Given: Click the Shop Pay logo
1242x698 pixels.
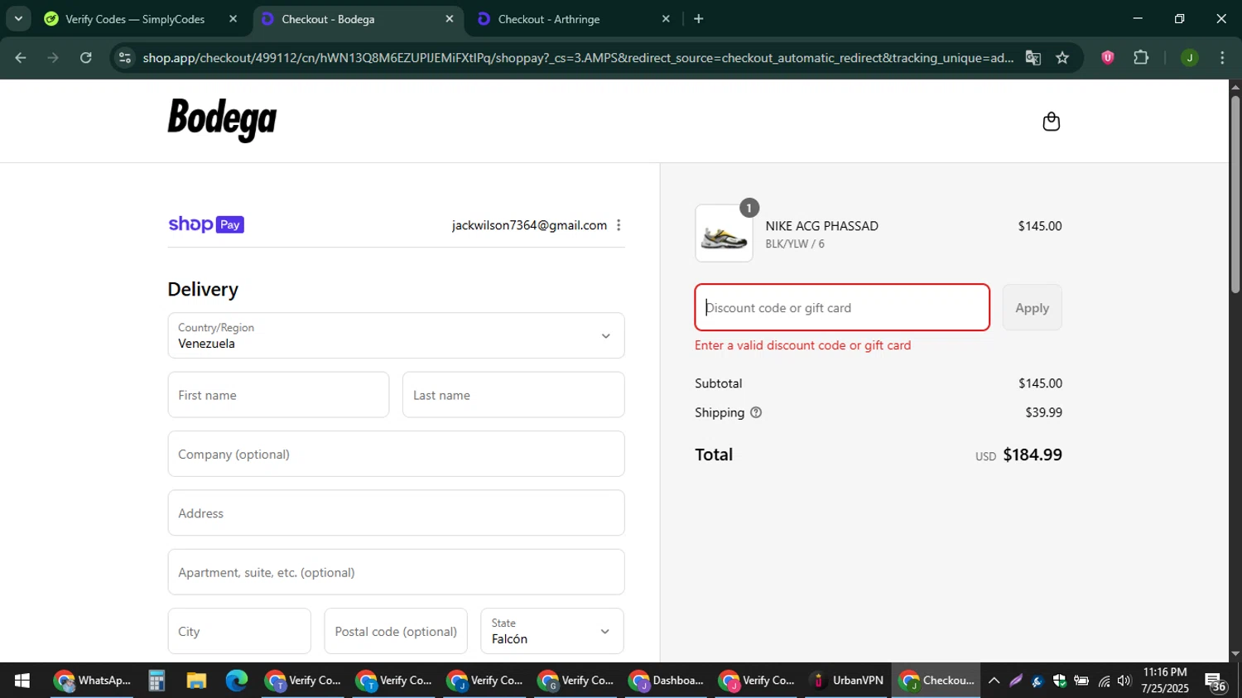Looking at the screenshot, I should point(206,224).
